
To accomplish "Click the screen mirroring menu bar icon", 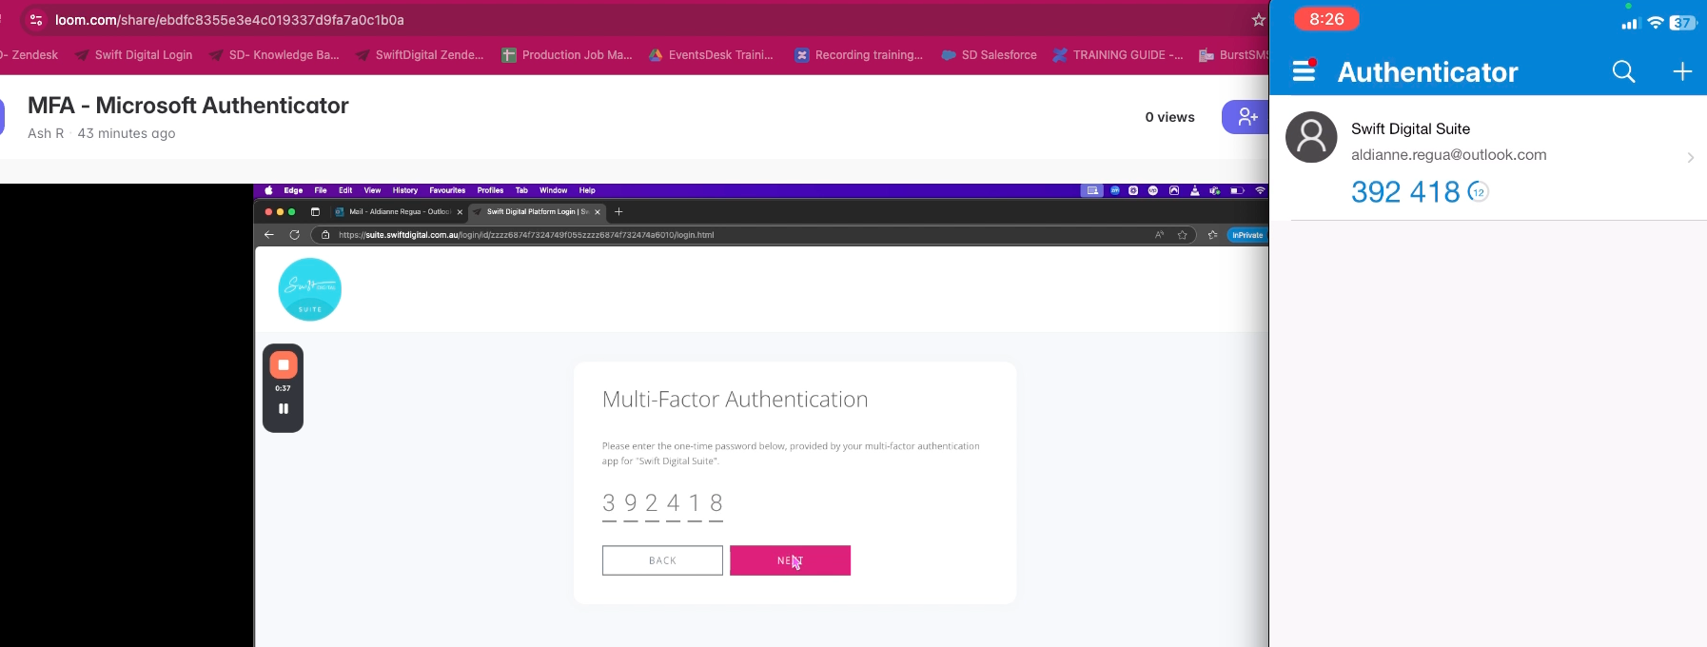I will [1092, 190].
